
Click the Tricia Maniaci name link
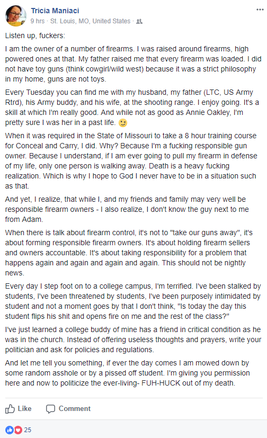click(x=55, y=11)
